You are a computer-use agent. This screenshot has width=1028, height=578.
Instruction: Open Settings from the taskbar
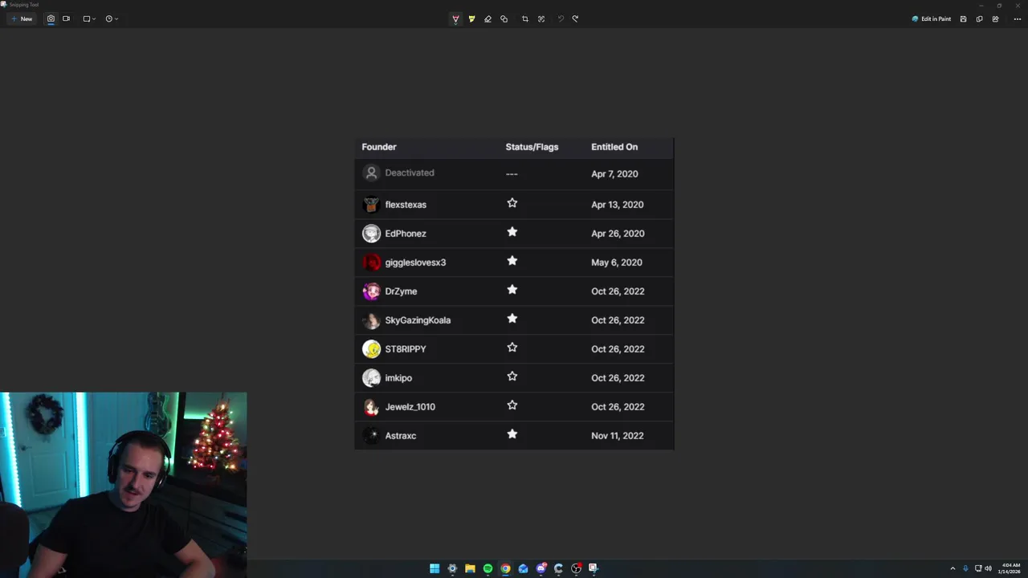452,568
